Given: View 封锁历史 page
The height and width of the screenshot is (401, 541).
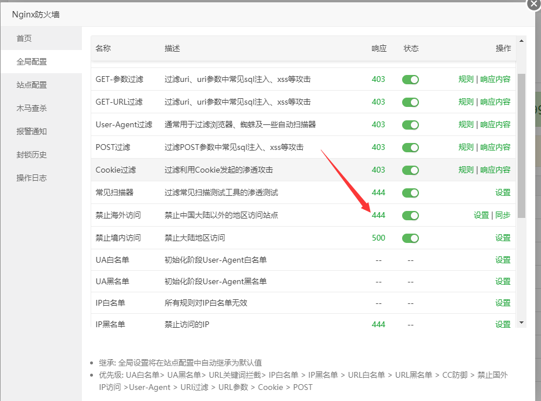Looking at the screenshot, I should point(31,155).
